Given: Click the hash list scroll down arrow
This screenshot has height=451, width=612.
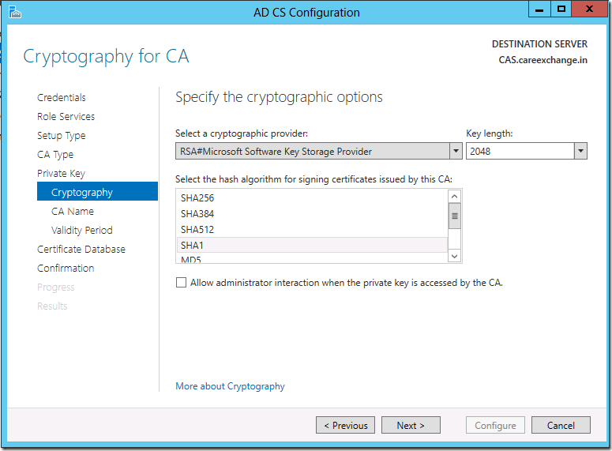Looking at the screenshot, I should (454, 256).
